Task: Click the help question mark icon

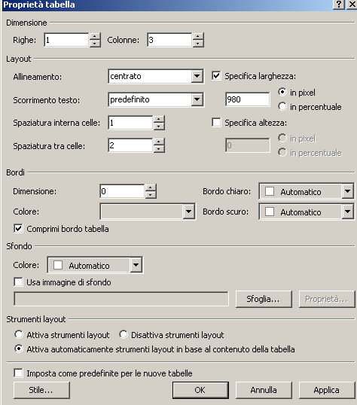Action: click(x=339, y=5)
